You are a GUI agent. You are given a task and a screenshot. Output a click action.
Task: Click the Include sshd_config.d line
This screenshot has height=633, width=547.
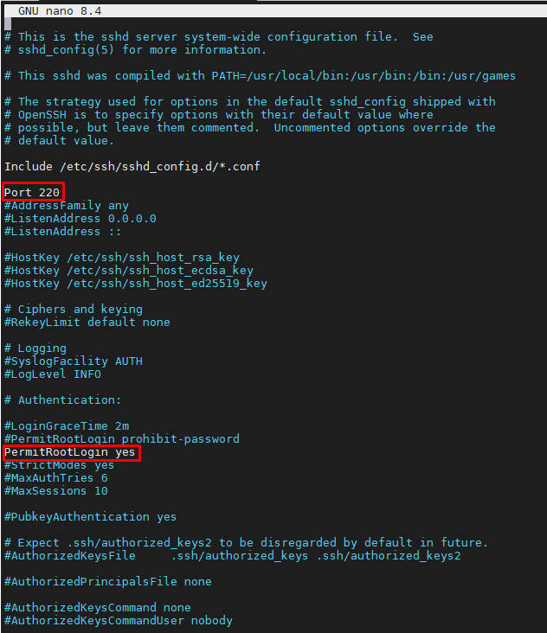132,166
